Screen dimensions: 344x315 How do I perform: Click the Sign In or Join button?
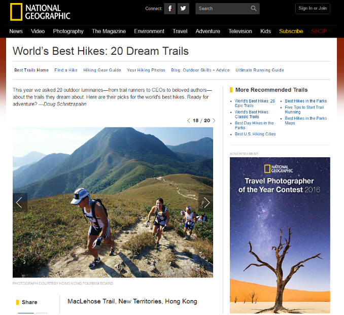pos(313,9)
